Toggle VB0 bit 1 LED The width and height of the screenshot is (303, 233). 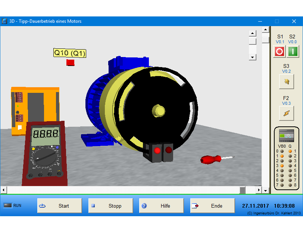tap(282, 156)
